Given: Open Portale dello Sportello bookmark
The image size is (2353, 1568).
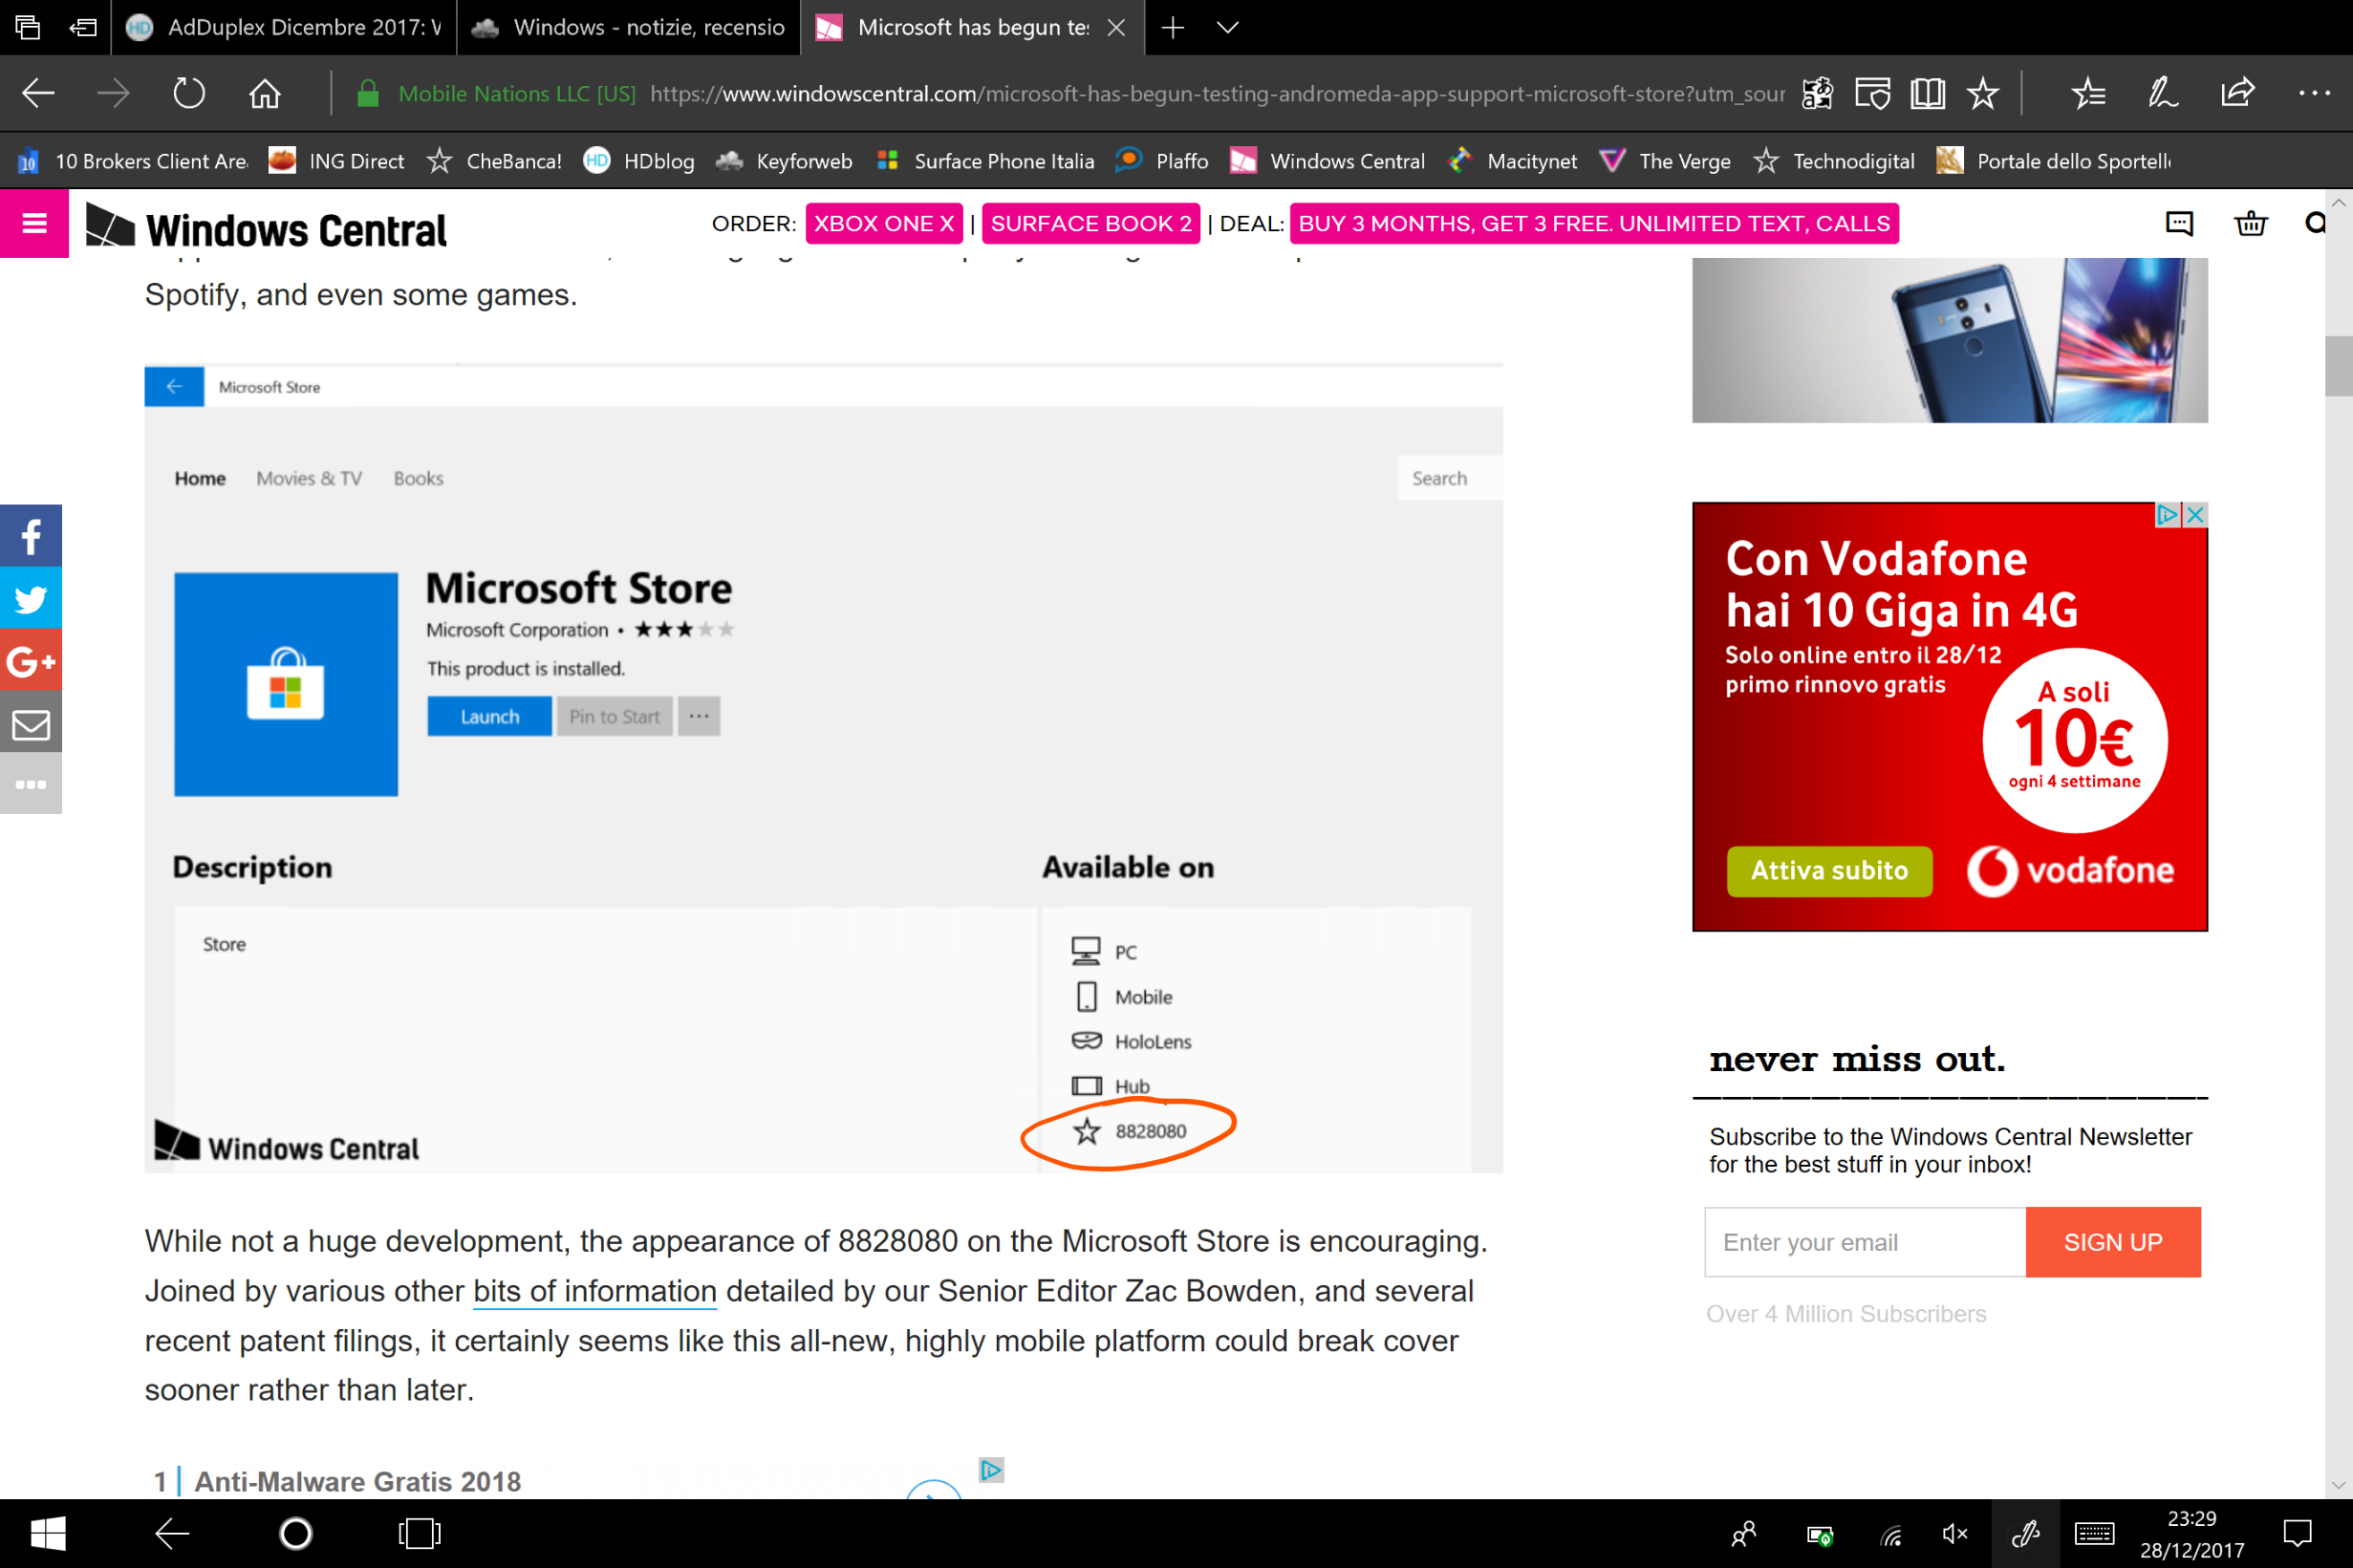Looking at the screenshot, I should (2054, 161).
